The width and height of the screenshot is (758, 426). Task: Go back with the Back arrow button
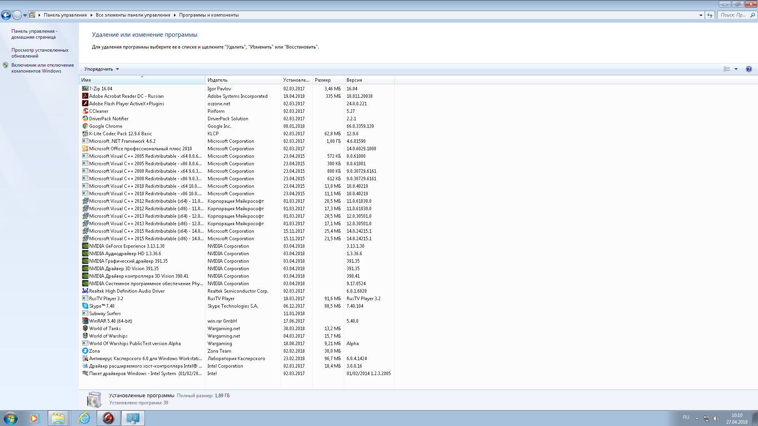click(6, 15)
